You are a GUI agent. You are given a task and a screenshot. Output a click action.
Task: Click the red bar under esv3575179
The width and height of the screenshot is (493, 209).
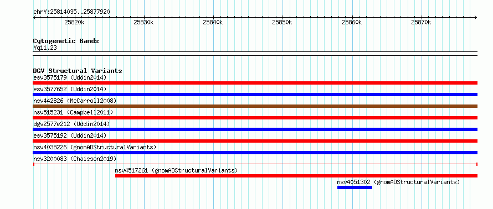pos(255,83)
